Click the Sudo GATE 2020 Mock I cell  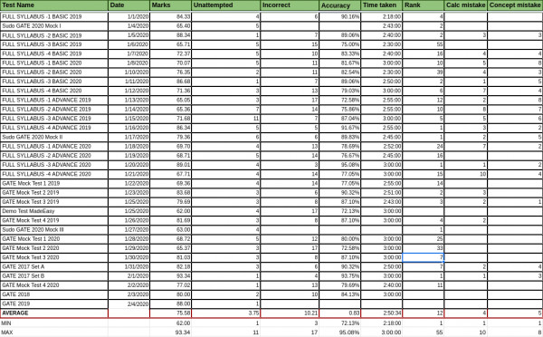tap(54, 26)
